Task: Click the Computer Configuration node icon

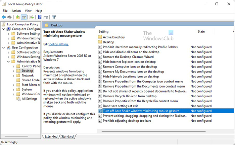Action: click(x=9, y=29)
